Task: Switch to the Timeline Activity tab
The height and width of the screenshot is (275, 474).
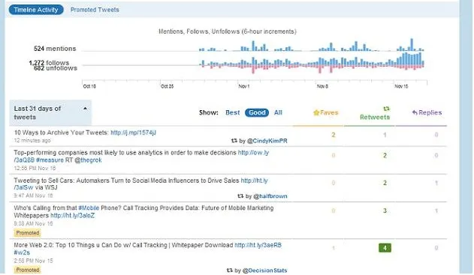Action: [x=36, y=10]
